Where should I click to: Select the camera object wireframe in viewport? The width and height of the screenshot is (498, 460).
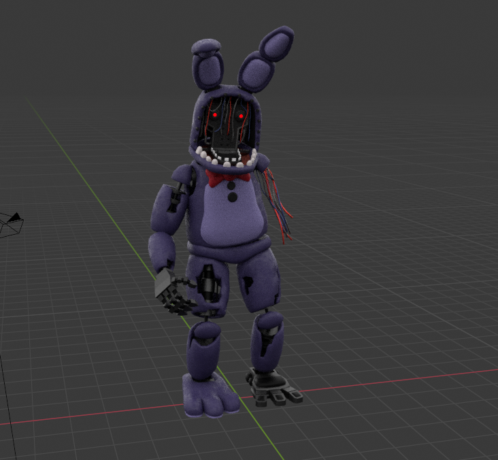[11, 225]
